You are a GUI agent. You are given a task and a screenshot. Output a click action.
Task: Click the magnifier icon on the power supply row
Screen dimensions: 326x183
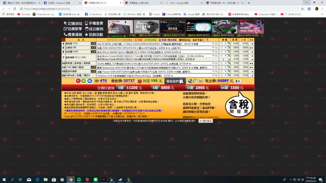(216, 71)
